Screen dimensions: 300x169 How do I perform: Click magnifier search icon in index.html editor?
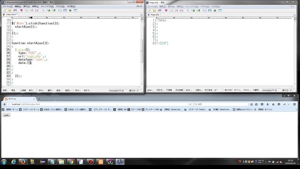pos(43,10)
